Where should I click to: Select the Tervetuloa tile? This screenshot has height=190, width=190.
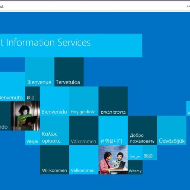pos(69,72)
